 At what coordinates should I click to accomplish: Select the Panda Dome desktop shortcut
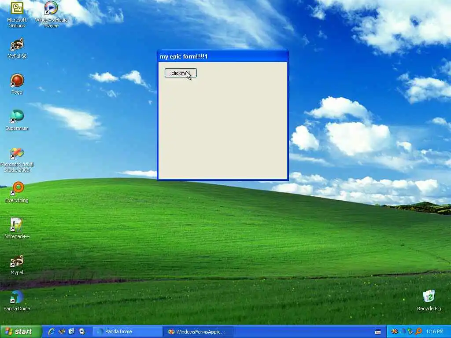pos(17,301)
